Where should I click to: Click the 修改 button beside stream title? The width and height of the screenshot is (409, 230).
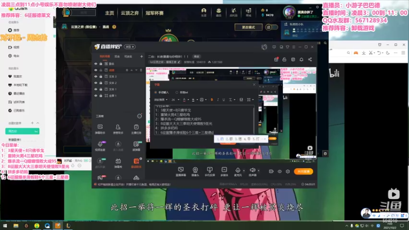(196, 57)
